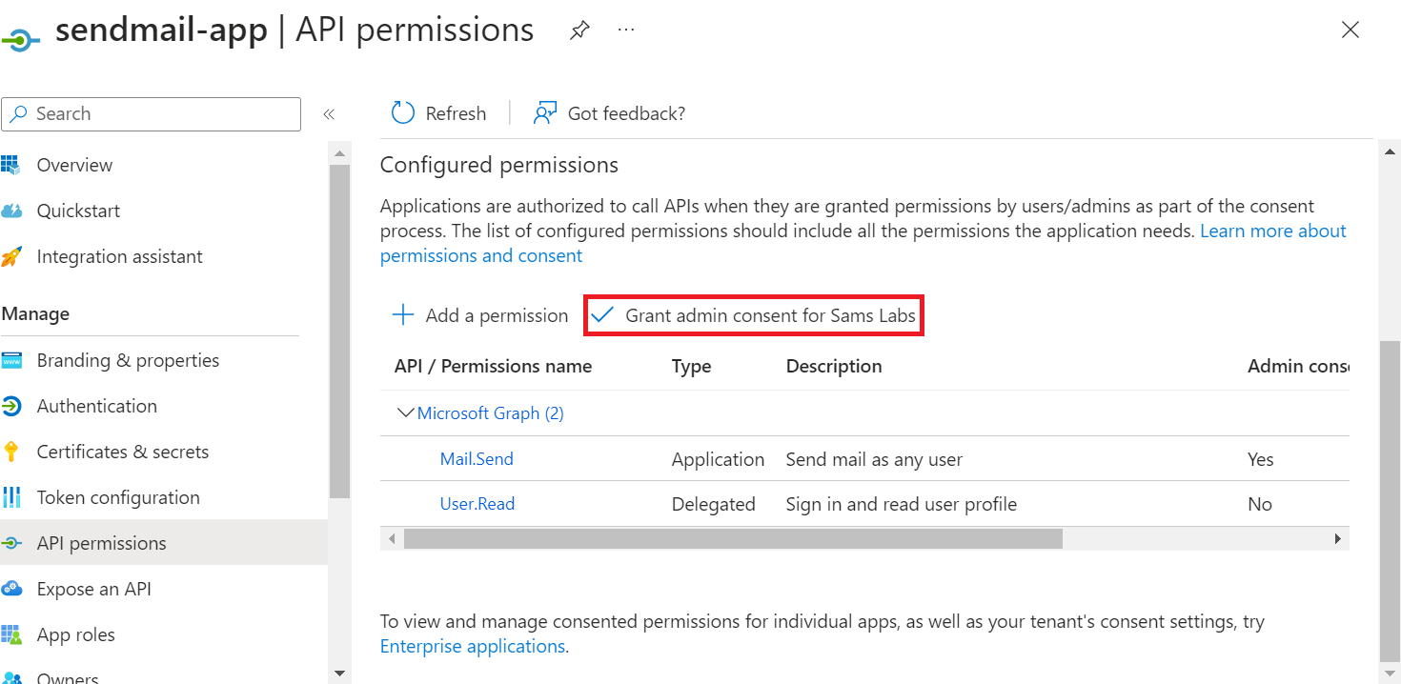This screenshot has height=684, width=1401.
Task: Click the Add a permission plus icon
Action: coord(404,315)
